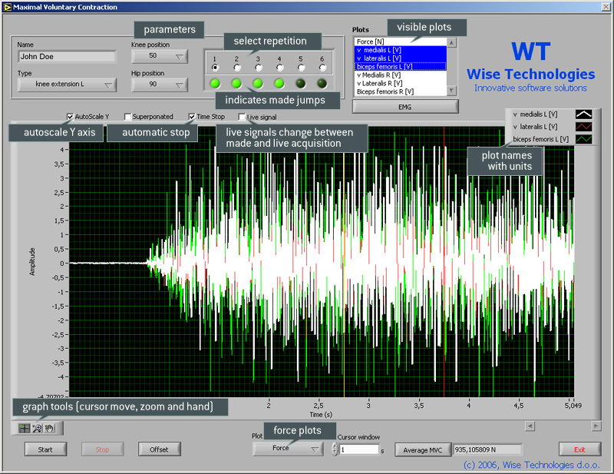
Task: Select repetition 4 radio button
Action: pos(279,68)
